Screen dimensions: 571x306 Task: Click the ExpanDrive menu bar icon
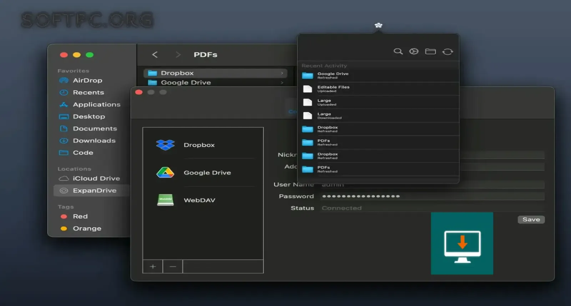[378, 25]
